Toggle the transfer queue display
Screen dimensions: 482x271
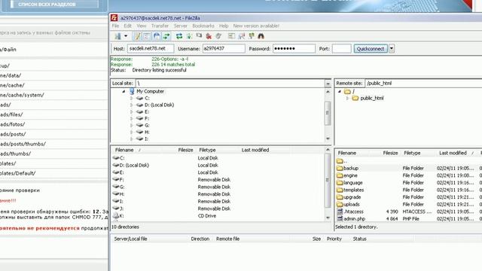166,36
